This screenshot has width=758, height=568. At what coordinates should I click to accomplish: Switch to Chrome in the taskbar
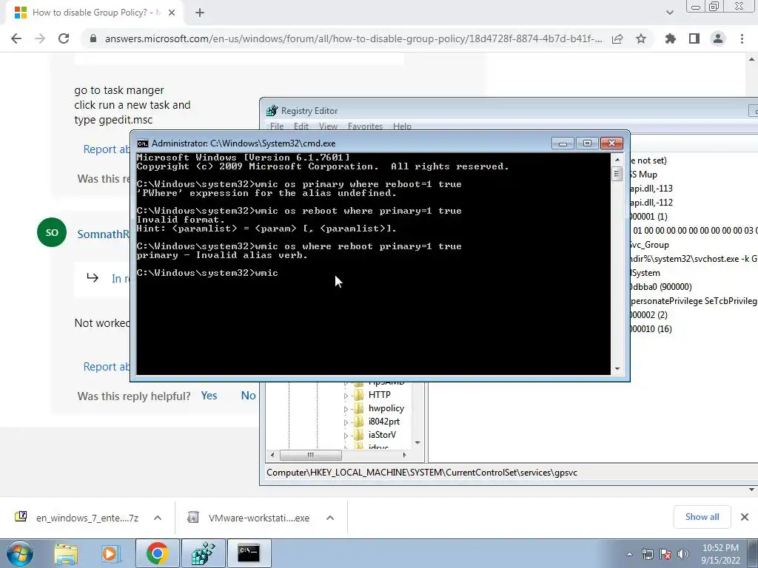157,553
